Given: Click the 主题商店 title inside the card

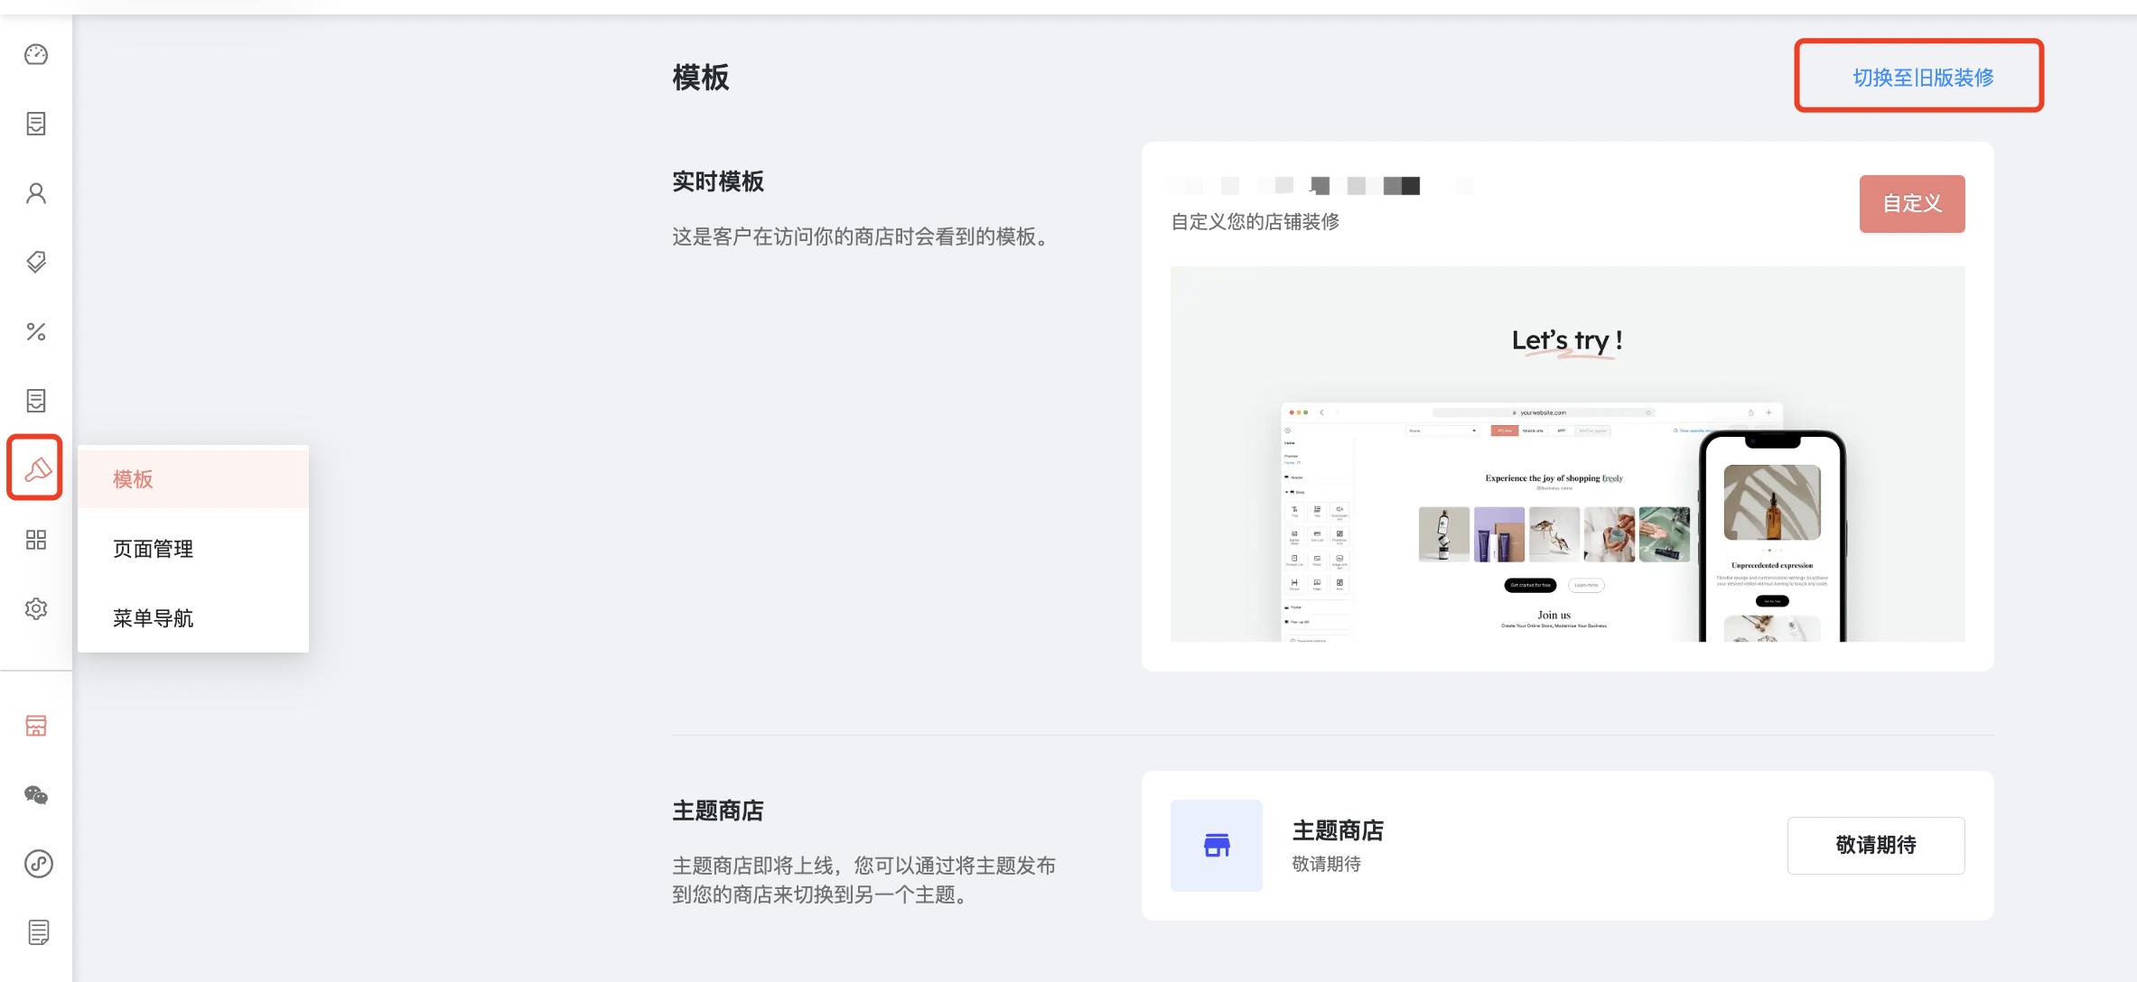Looking at the screenshot, I should [1338, 830].
